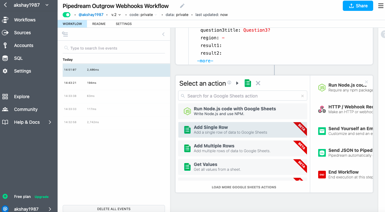Select the Run Node.js code quick action
The height and width of the screenshot is (212, 385).
point(345,88)
